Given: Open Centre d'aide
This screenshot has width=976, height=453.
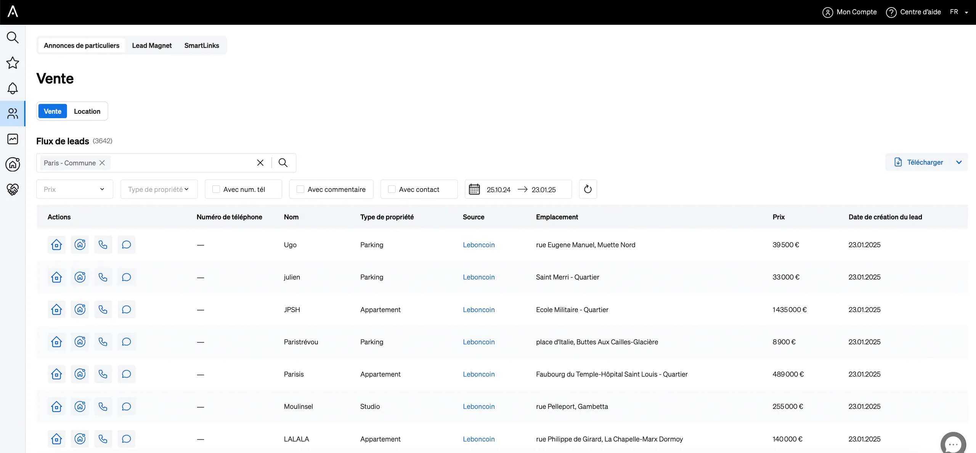Looking at the screenshot, I should (x=913, y=12).
